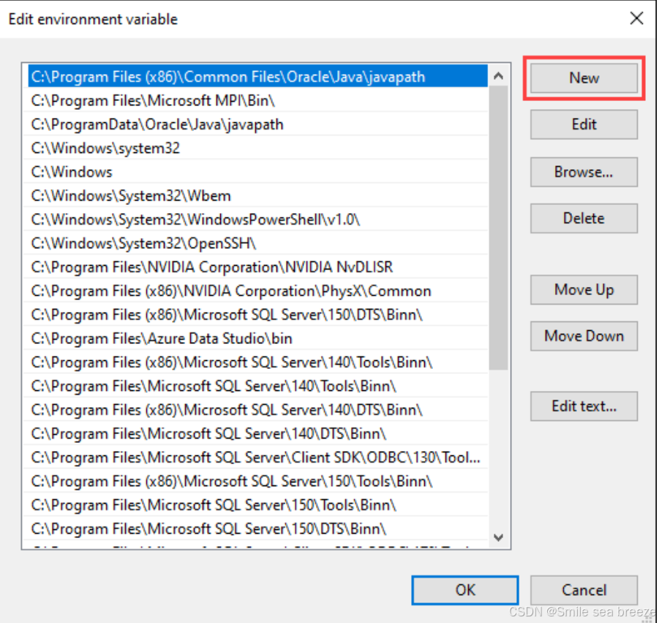
Task: Click the Edit button
Action: 584,124
